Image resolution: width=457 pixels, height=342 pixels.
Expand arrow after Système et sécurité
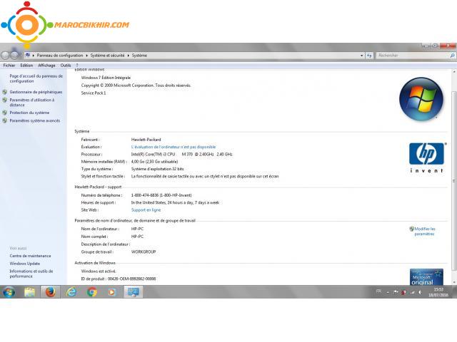(129, 56)
